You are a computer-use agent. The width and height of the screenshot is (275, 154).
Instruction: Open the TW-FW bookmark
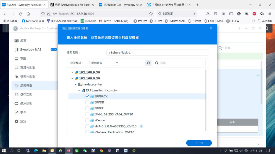pyautogui.click(x=140, y=21)
